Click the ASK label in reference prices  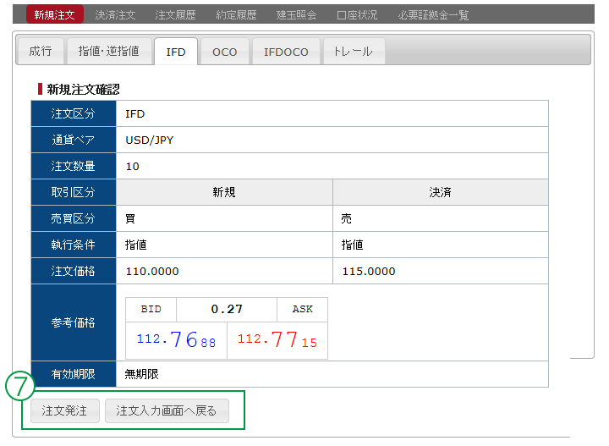(x=302, y=309)
